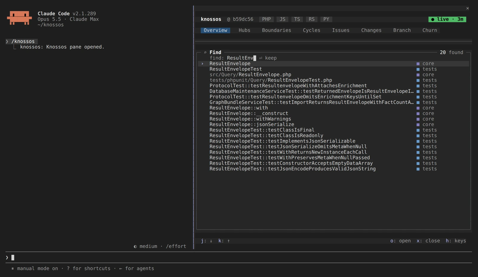Select ResultEnvelope::jsonSerialize result row

pyautogui.click(x=333, y=124)
